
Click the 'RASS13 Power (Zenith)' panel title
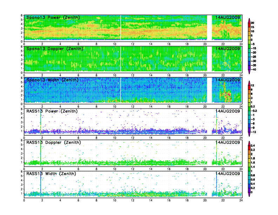coord(52,111)
